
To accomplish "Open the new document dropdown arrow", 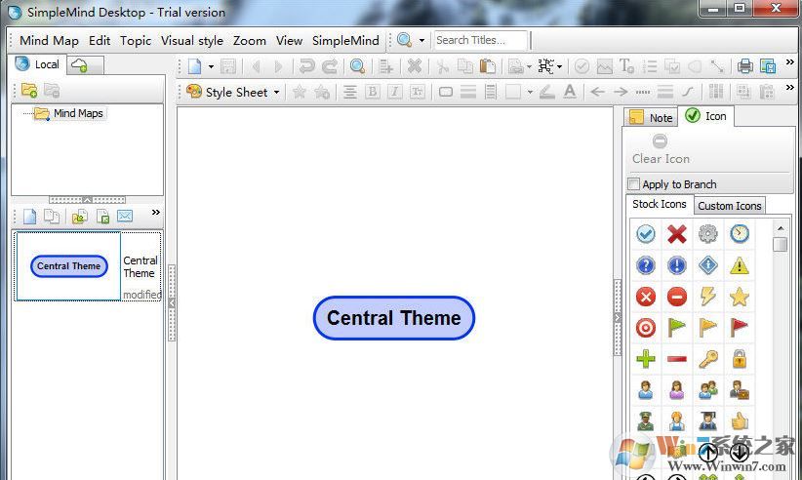I will point(211,66).
